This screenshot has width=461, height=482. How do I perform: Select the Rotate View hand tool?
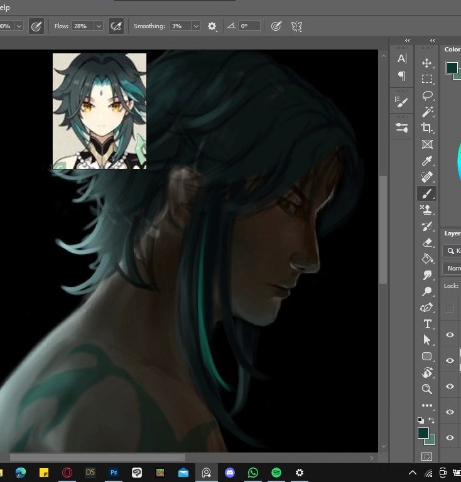[427, 373]
